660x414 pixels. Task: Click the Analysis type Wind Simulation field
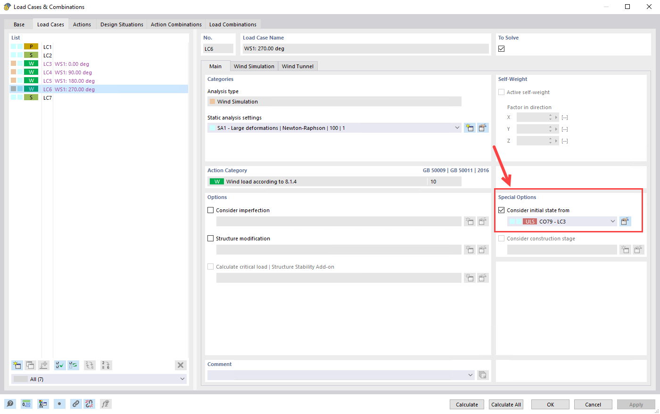[x=334, y=102]
